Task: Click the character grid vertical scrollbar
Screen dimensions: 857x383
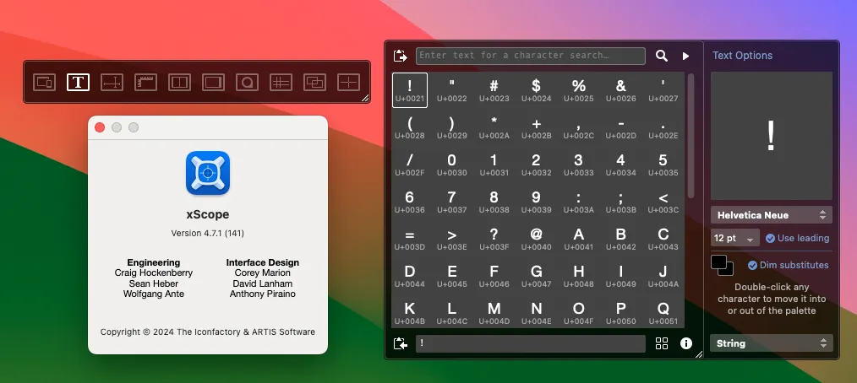Action: 691,137
